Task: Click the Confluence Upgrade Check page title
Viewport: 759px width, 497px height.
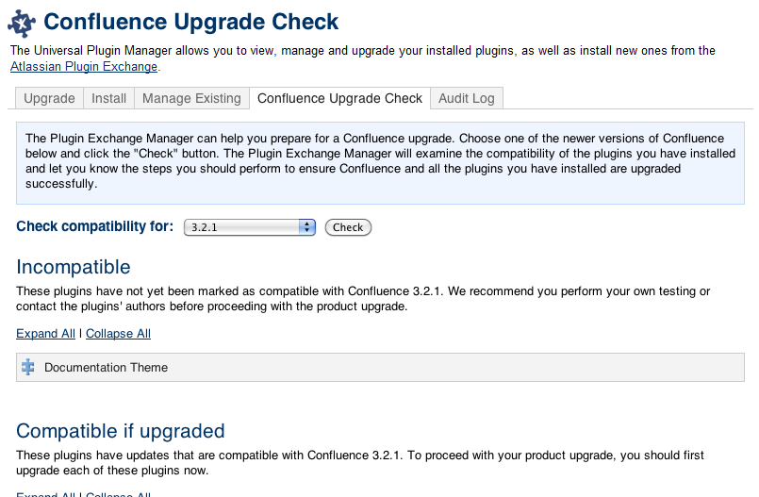Action: [x=191, y=22]
